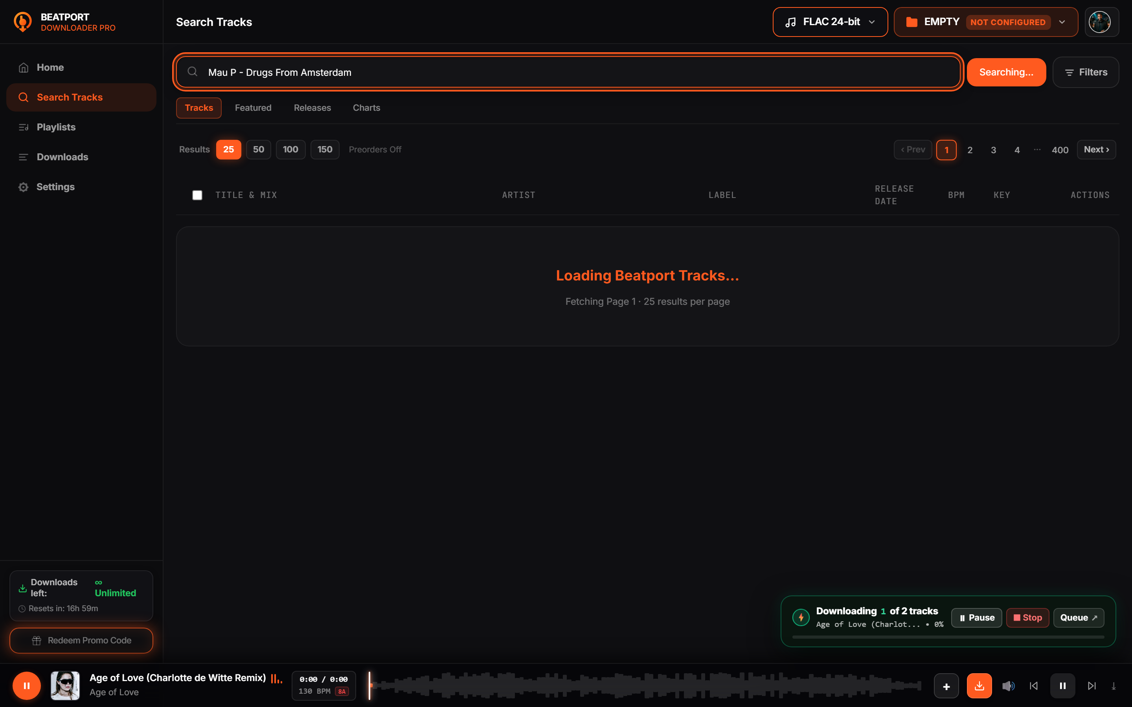Skip to the previous track
The image size is (1132, 707).
point(1034,686)
